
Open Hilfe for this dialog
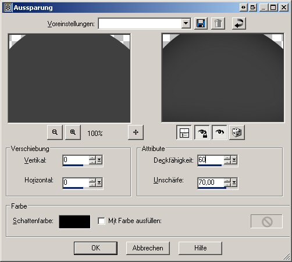point(200,248)
